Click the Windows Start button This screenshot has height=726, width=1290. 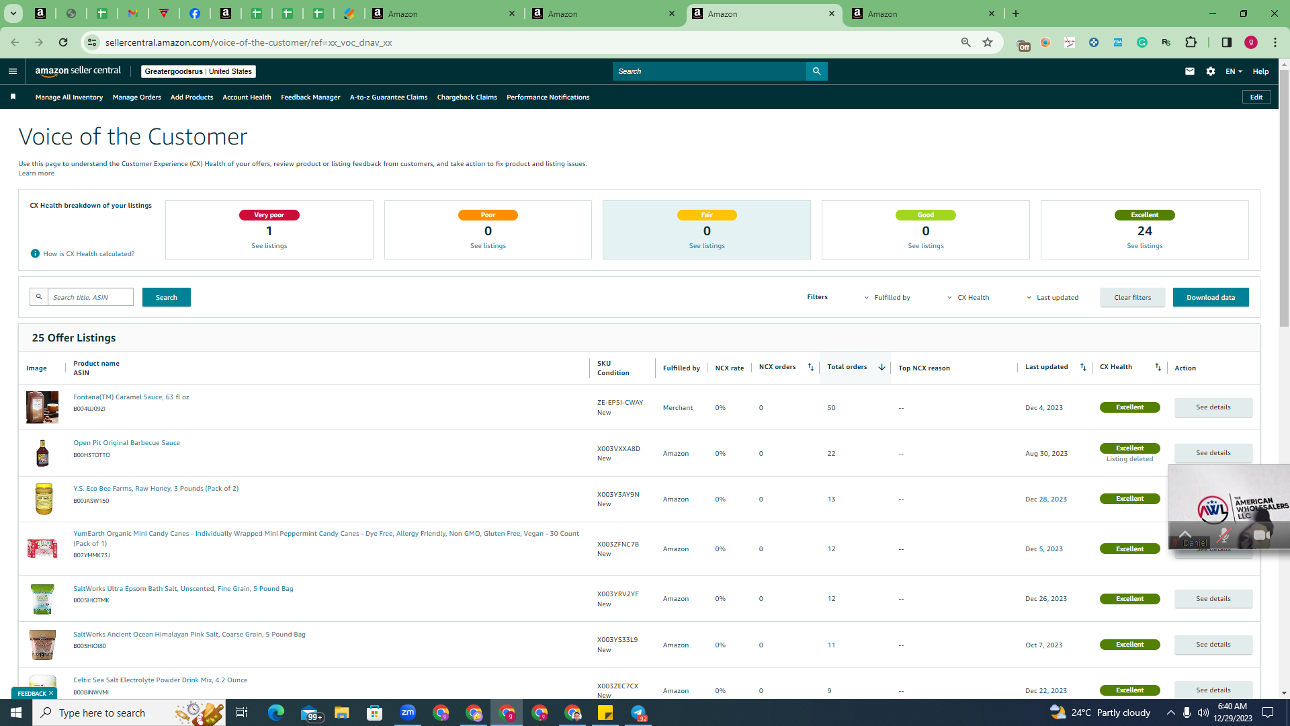click(16, 713)
